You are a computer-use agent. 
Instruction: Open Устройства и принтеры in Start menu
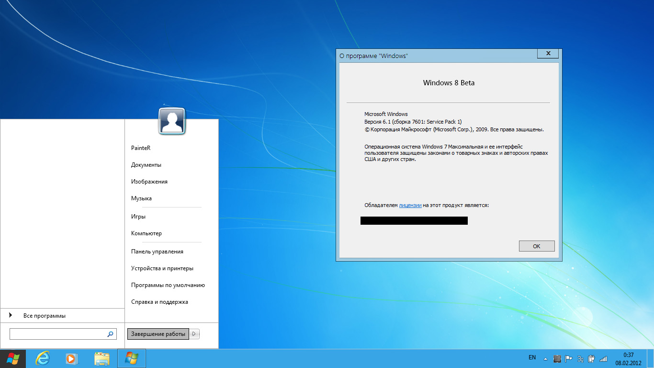tap(162, 268)
